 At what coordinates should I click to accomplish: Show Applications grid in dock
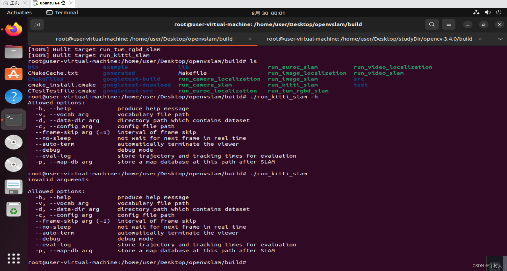pos(14,259)
